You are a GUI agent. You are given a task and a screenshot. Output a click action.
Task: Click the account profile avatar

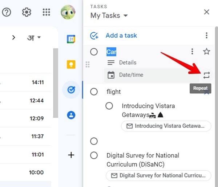[x=68, y=12]
